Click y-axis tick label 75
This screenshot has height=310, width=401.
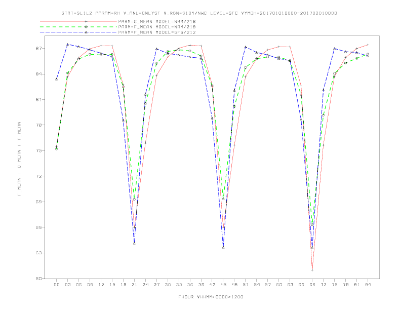point(39,150)
